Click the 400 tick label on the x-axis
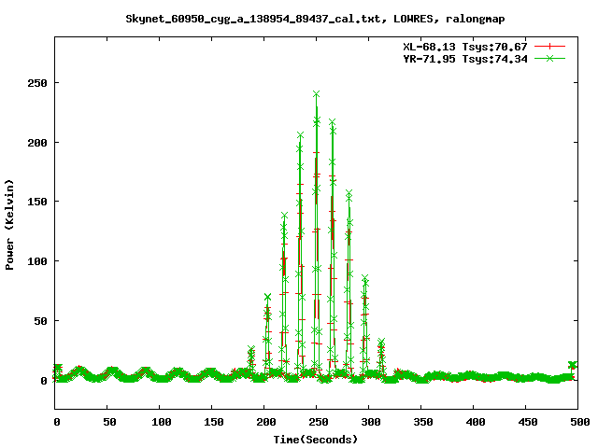The height and width of the screenshot is (448, 598). pyautogui.click(x=473, y=423)
